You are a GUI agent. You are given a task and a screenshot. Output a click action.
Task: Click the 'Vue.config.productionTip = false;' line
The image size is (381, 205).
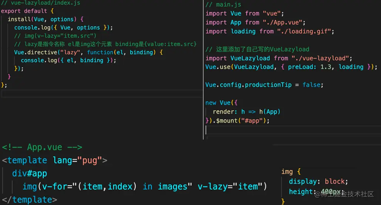pyautogui.click(x=264, y=85)
